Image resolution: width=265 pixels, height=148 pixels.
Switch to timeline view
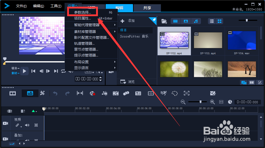coord(30,93)
